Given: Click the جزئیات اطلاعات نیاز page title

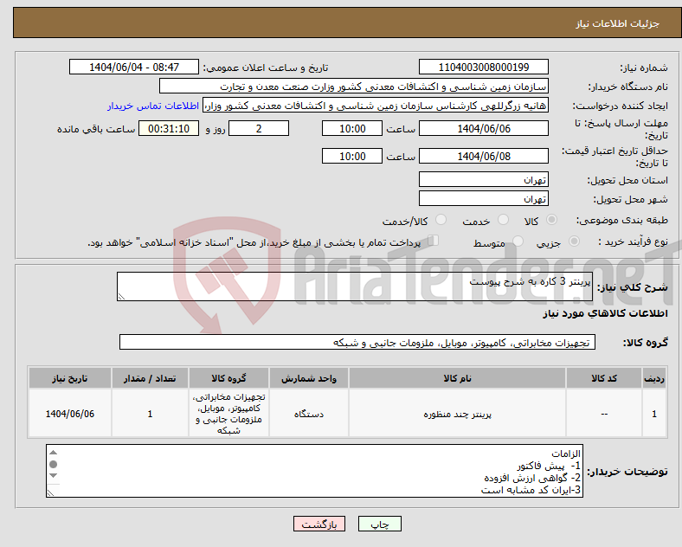Looking at the screenshot, I should pos(618,23).
